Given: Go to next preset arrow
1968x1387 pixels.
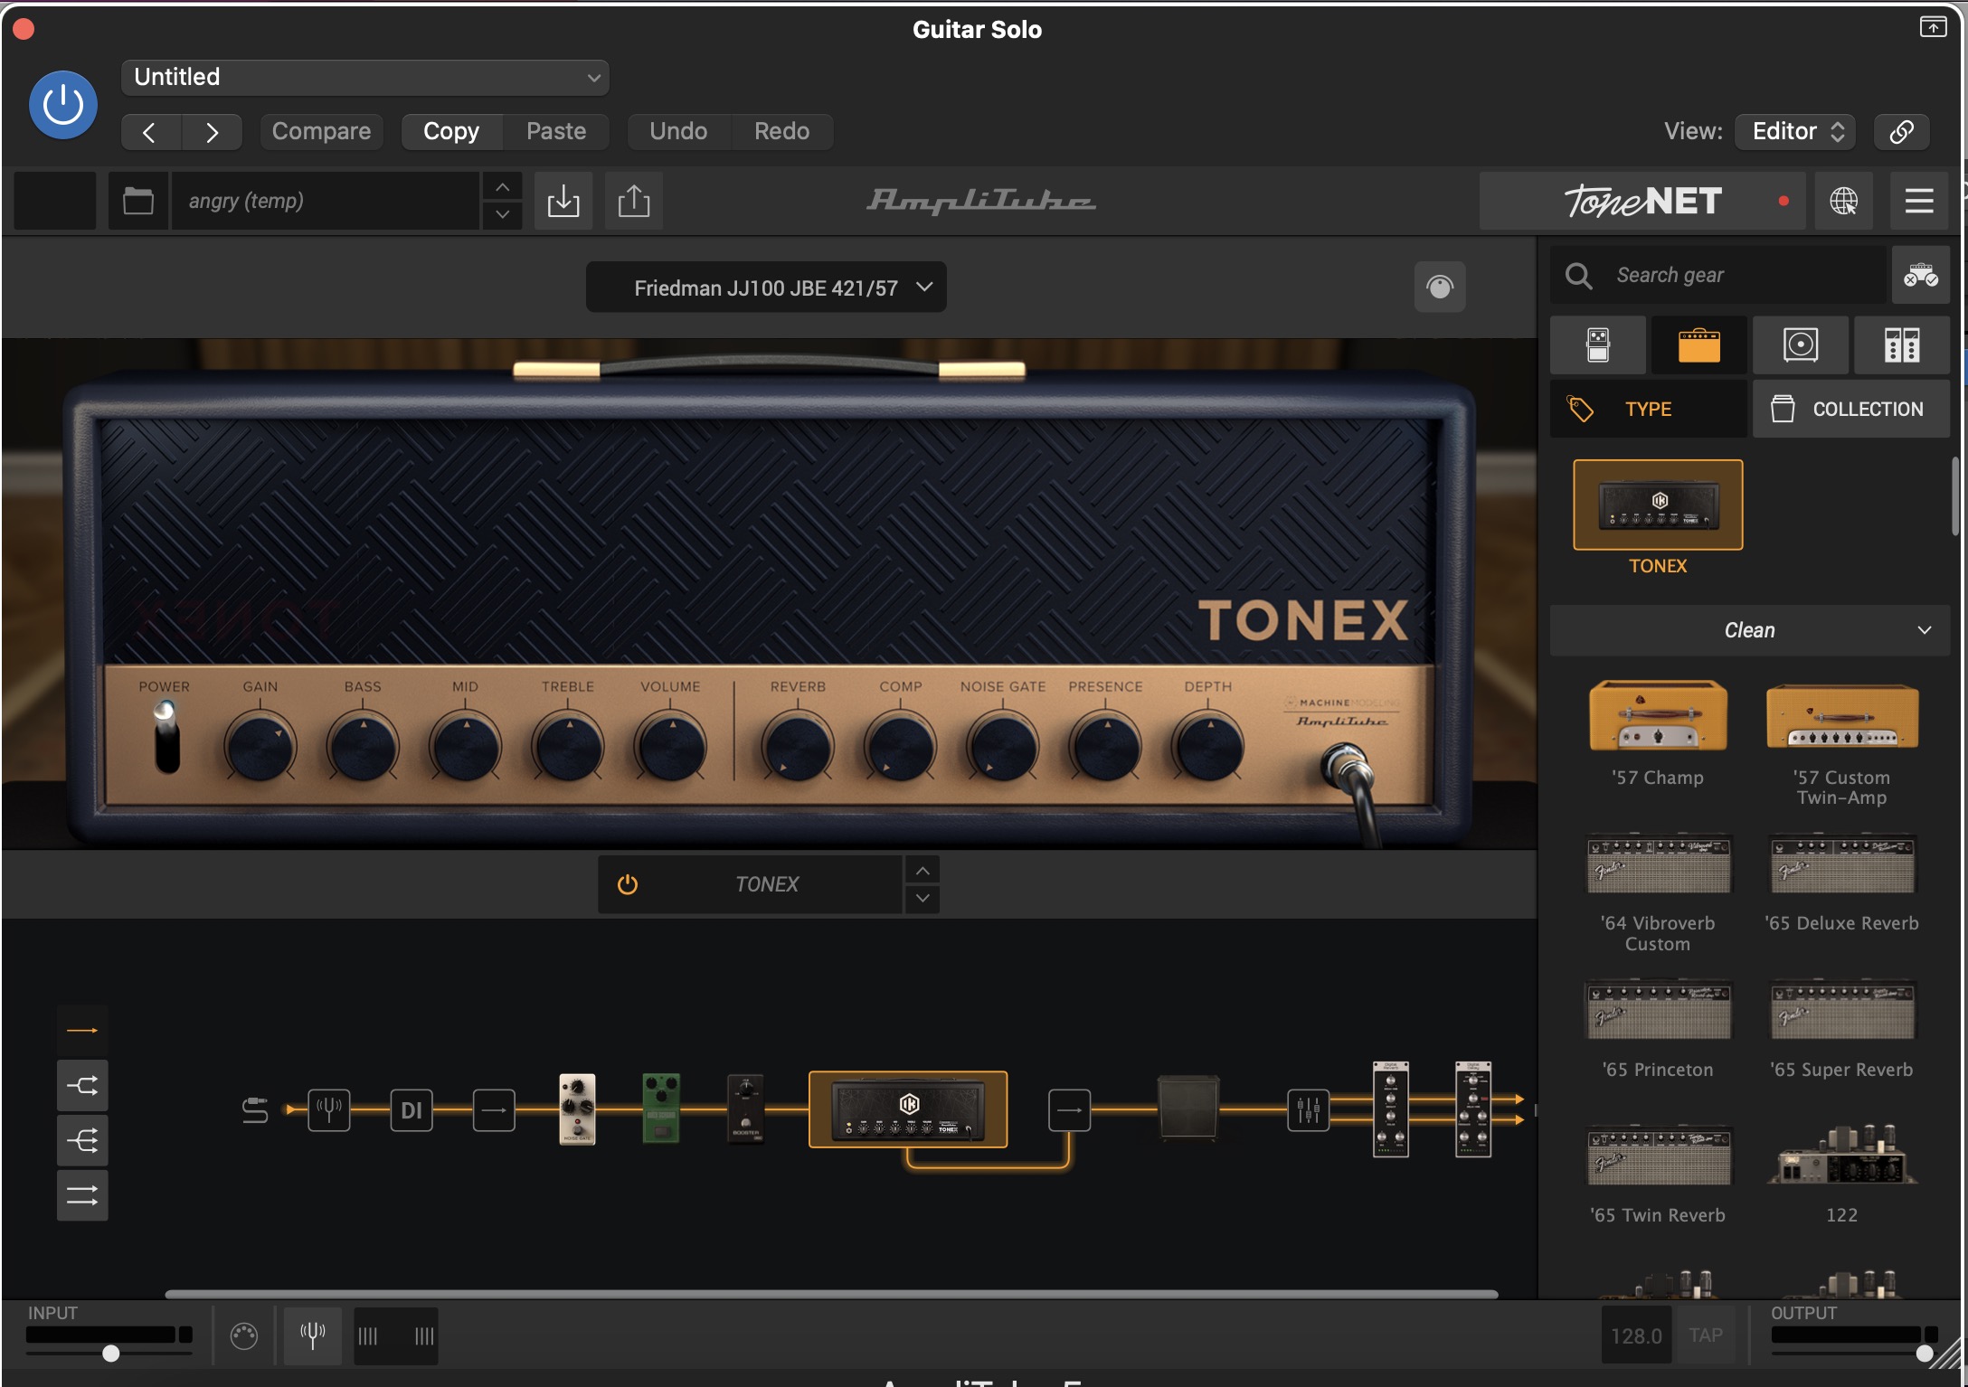Looking at the screenshot, I should click(x=212, y=132).
